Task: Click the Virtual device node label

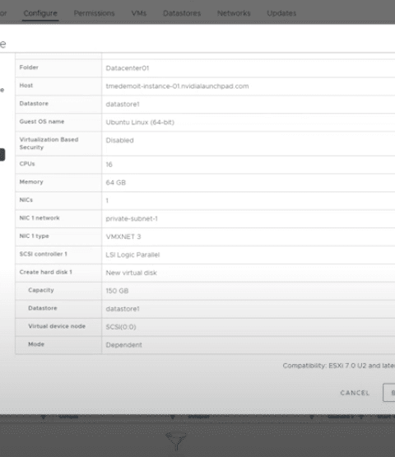Action: [57, 326]
